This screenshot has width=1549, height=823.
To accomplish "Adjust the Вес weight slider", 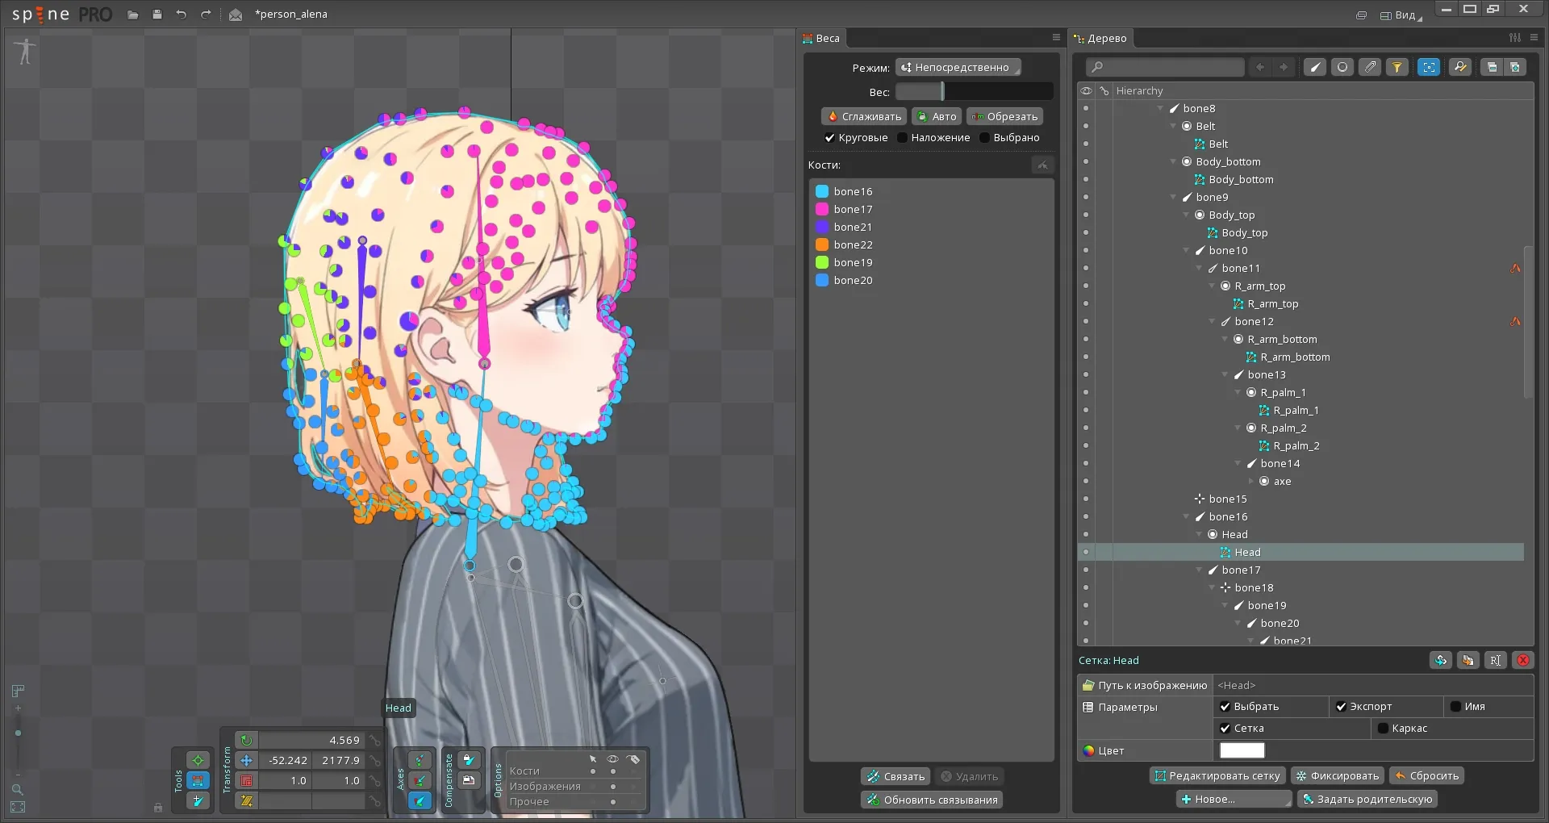I will click(974, 92).
